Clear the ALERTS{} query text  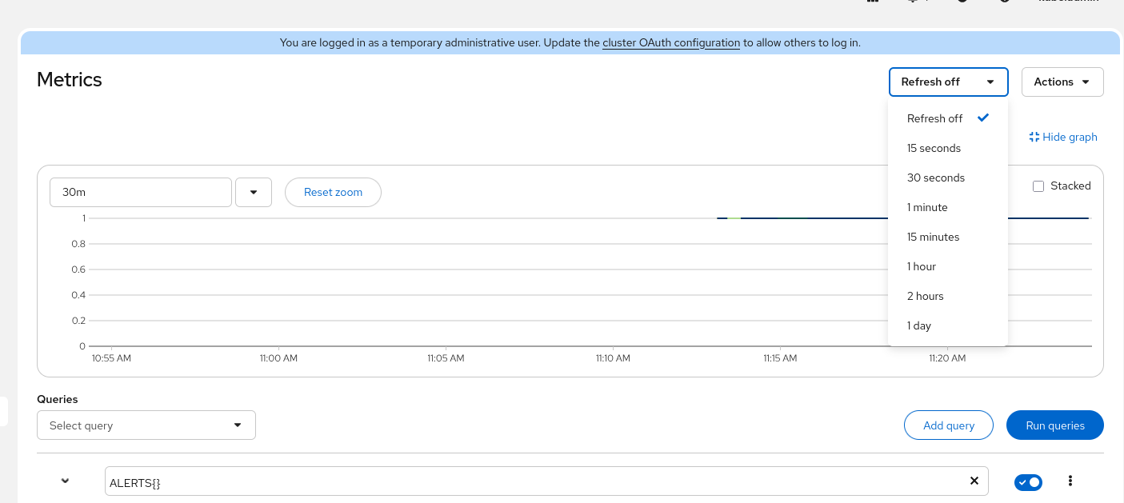click(974, 481)
